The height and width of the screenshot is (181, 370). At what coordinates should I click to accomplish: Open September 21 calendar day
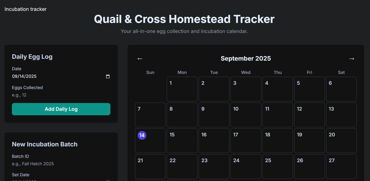click(150, 166)
